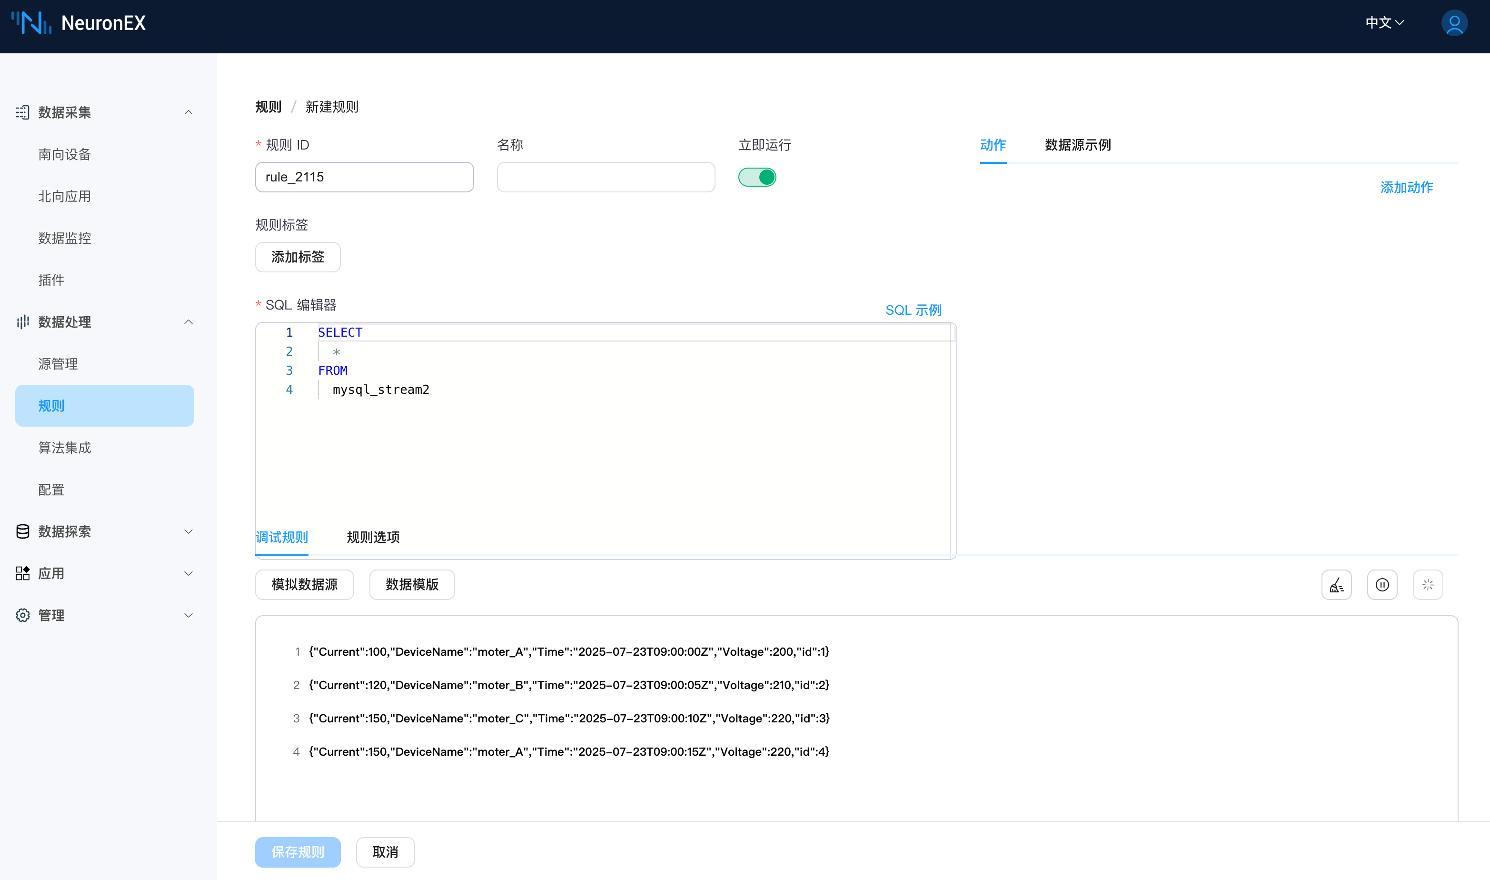Click the 应用 grid icon in sidebar
This screenshot has width=1490, height=880.
[x=22, y=573]
